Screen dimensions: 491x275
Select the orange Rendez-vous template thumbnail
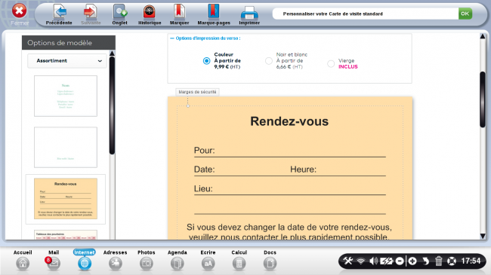click(x=66, y=199)
